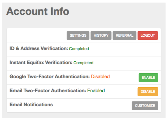Click Completed status beside ID & Address Verification

point(79,49)
